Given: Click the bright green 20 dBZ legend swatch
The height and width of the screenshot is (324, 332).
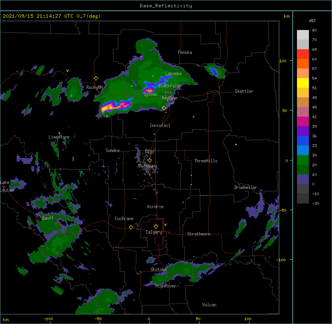Looking at the screenshot, I should pos(303,160).
